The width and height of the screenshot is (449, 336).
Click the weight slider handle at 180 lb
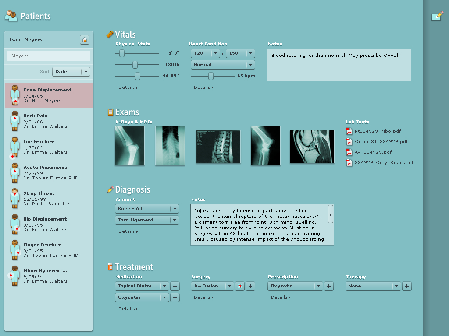(135, 65)
